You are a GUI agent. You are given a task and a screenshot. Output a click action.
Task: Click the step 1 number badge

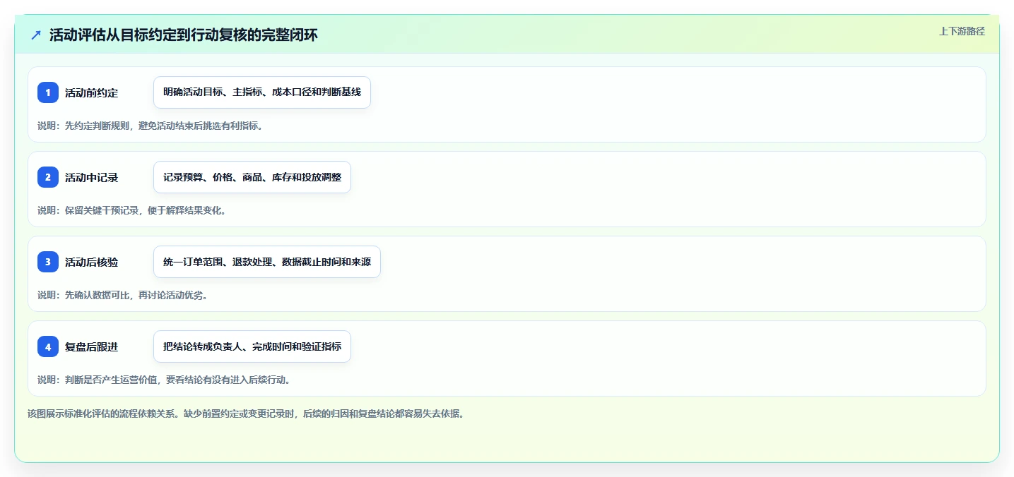tap(48, 92)
